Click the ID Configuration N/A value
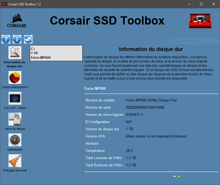The image size is (220, 185). coord(129,122)
